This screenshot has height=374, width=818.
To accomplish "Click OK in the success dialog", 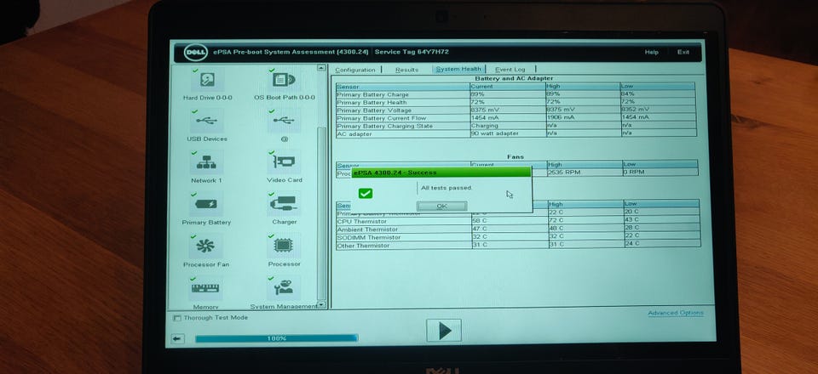I will [442, 206].
